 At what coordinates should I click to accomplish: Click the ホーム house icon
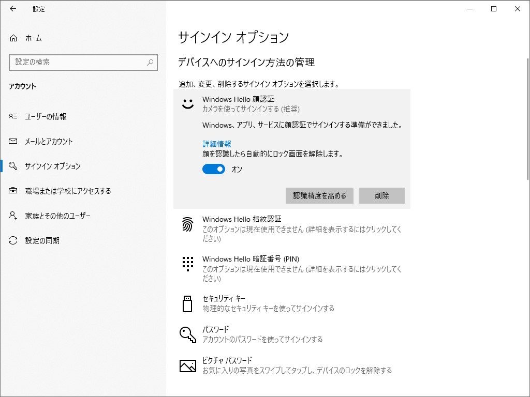click(x=14, y=38)
